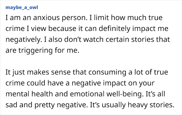The height and width of the screenshot is (115, 182).
Task: Click the line 'are triggering for me.'
Action: point(42,50)
